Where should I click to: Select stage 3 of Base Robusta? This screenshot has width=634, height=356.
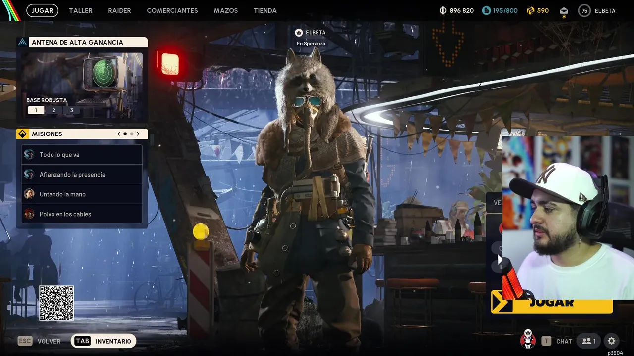tap(71, 110)
